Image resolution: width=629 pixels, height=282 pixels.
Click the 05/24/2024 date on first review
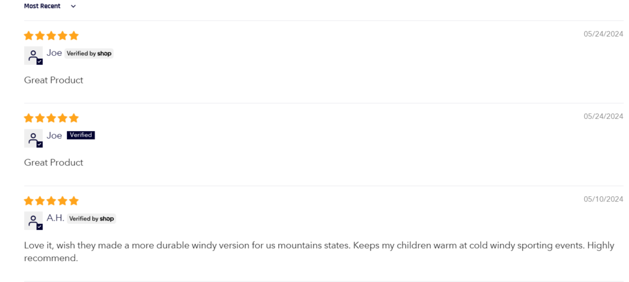tap(603, 34)
